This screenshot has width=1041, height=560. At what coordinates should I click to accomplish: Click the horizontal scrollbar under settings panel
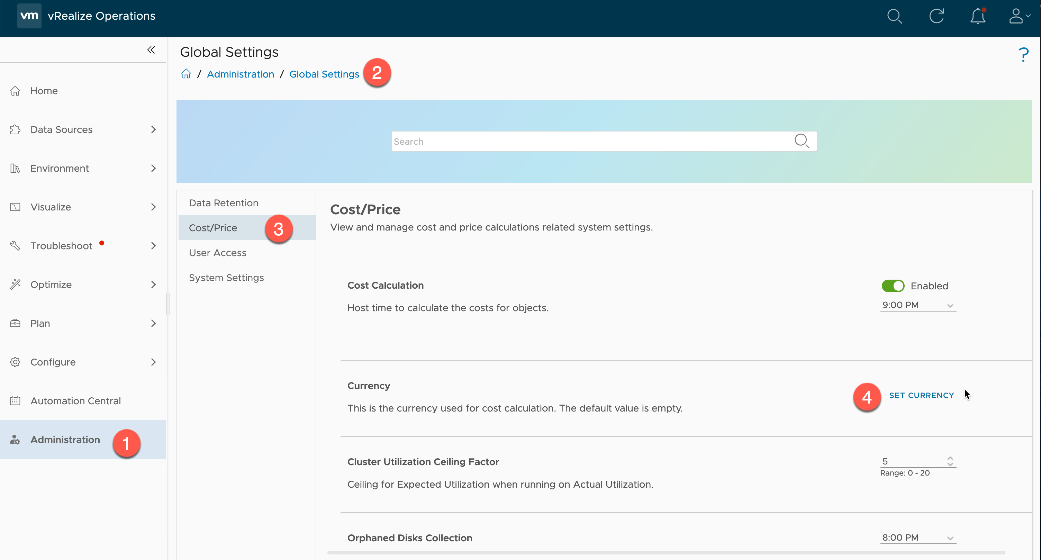tap(666, 553)
